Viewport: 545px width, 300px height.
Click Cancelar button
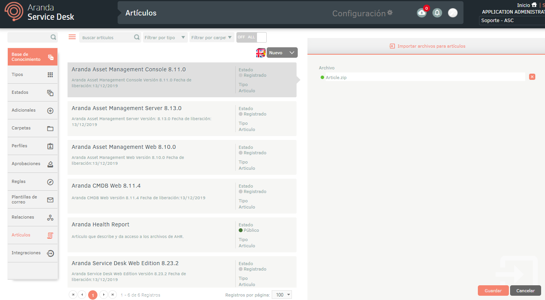pos(526,291)
